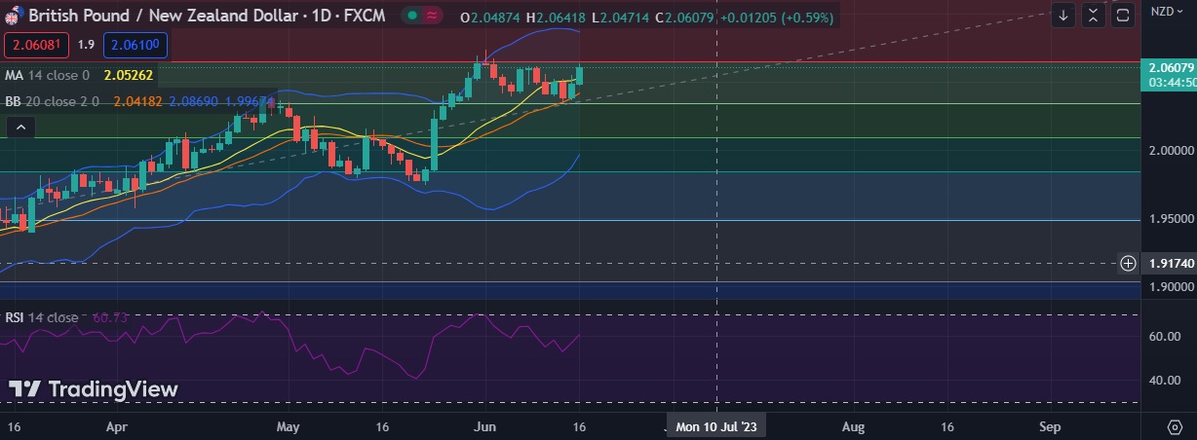The width and height of the screenshot is (1197, 440).
Task: Click the Jun label on time axis
Action: pyautogui.click(x=483, y=426)
